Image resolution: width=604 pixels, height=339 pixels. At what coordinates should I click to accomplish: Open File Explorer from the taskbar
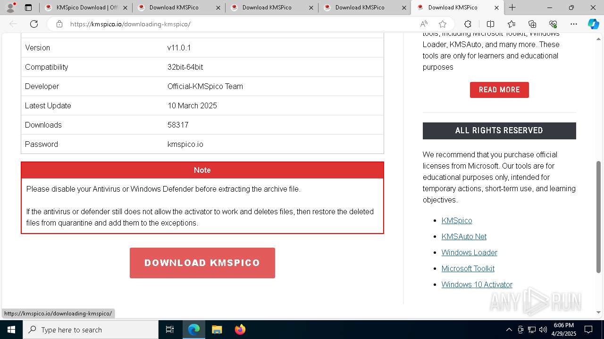(217, 330)
